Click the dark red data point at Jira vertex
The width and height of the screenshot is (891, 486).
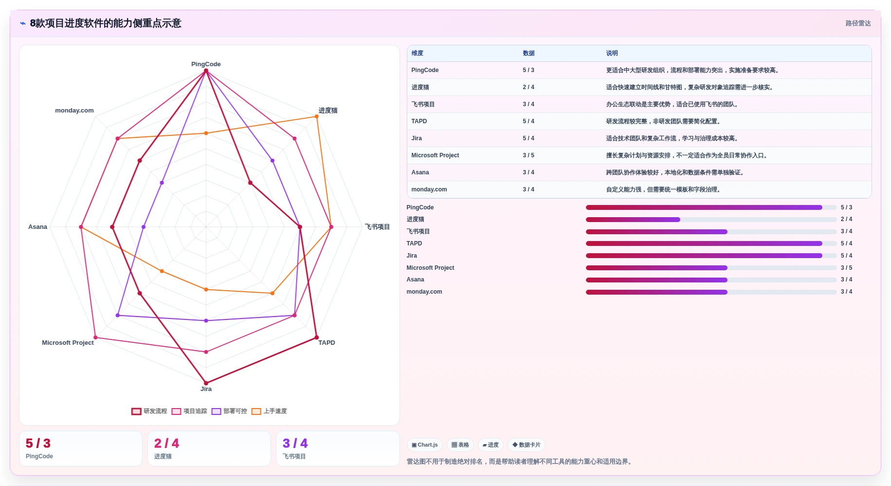[x=206, y=383]
